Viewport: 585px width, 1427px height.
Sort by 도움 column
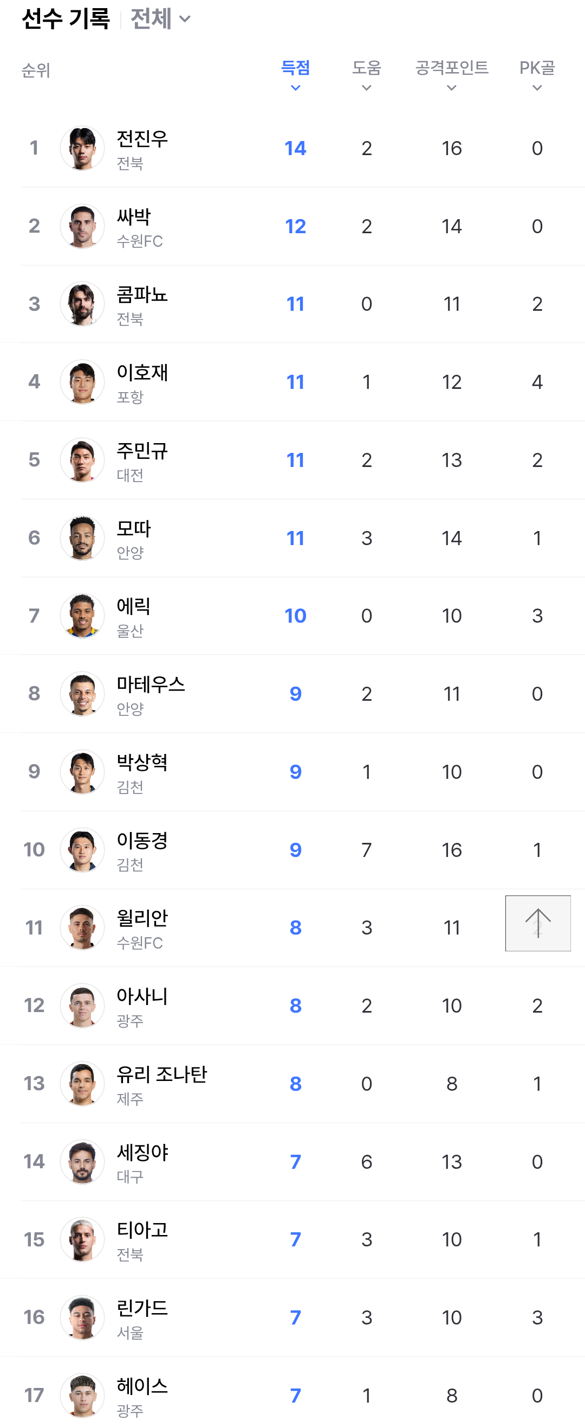coord(366,75)
